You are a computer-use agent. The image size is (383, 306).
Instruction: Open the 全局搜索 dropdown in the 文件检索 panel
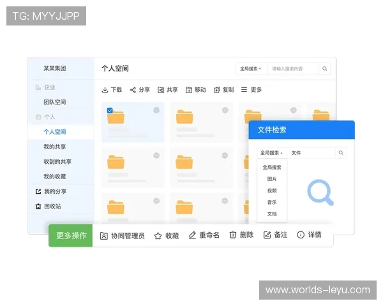coord(272,153)
